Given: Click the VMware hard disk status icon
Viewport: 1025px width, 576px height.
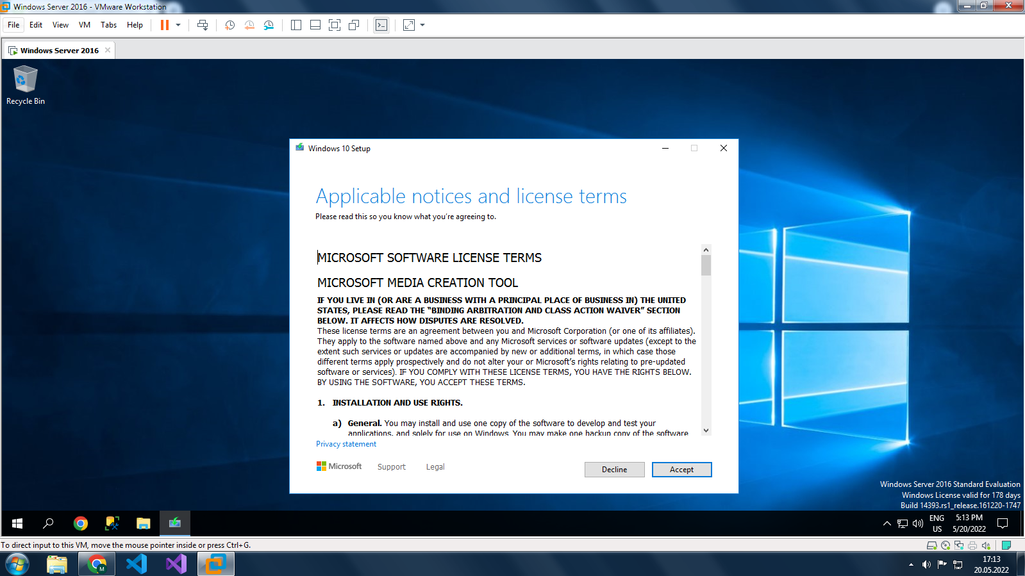Looking at the screenshot, I should pos(932,545).
